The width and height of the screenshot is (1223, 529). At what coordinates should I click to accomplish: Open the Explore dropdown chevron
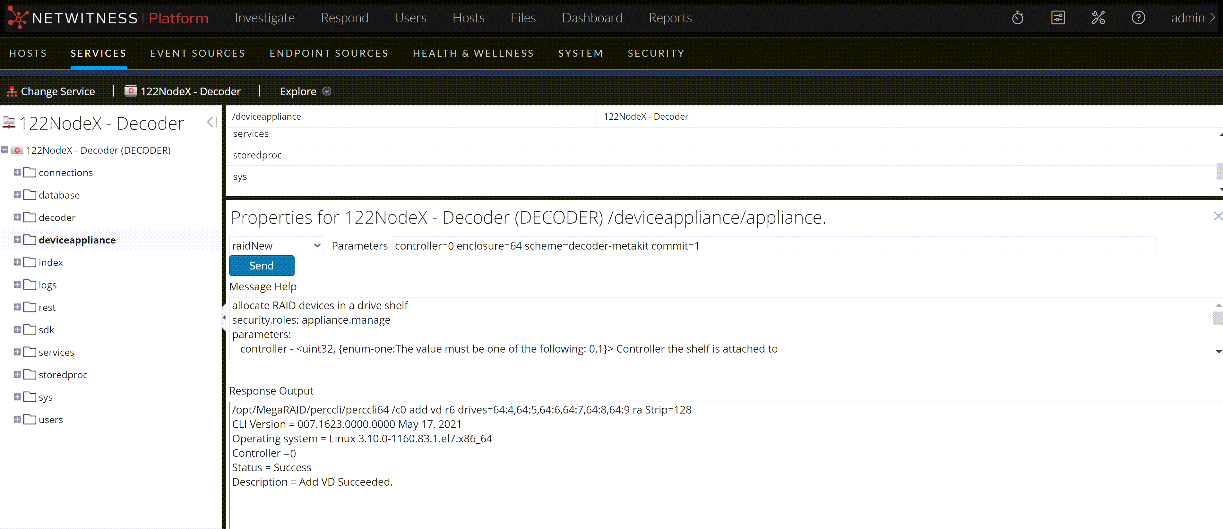coord(327,91)
